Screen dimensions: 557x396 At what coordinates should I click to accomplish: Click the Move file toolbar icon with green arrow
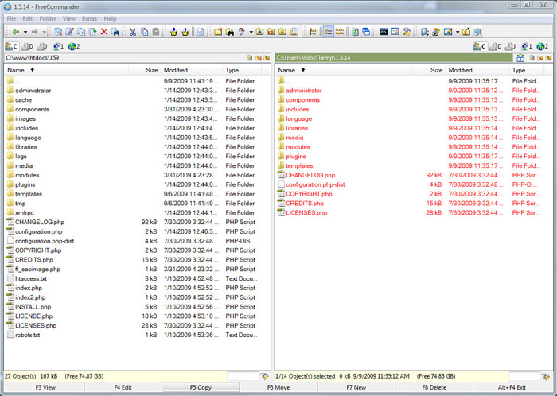pyautogui.click(x=93, y=32)
